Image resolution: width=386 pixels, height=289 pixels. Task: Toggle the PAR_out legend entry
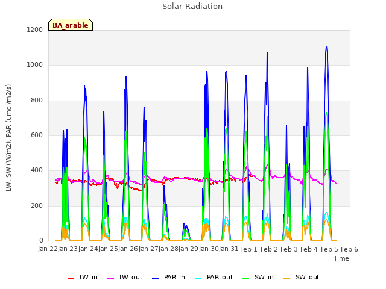pyautogui.click(x=214, y=278)
